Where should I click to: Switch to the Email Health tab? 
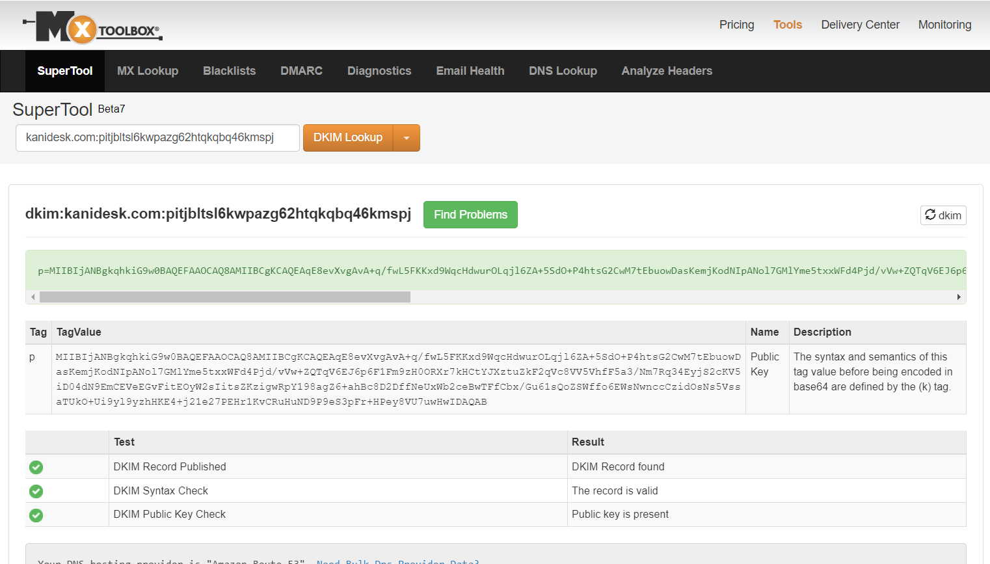coord(470,70)
